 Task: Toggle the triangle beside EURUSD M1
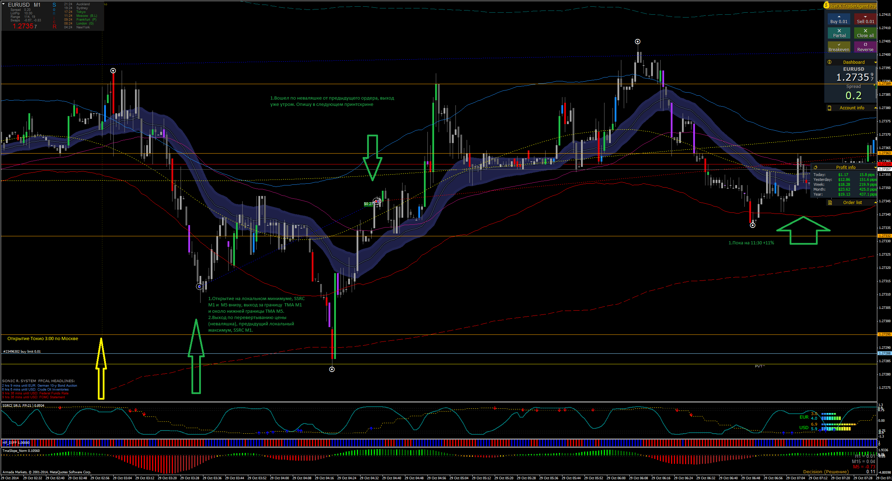click(x=4, y=4)
